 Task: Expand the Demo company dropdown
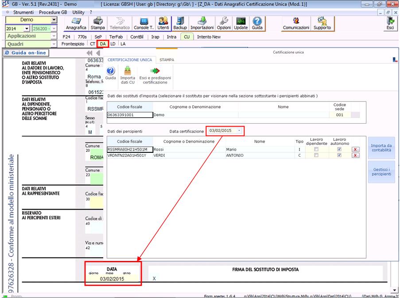click(54, 19)
